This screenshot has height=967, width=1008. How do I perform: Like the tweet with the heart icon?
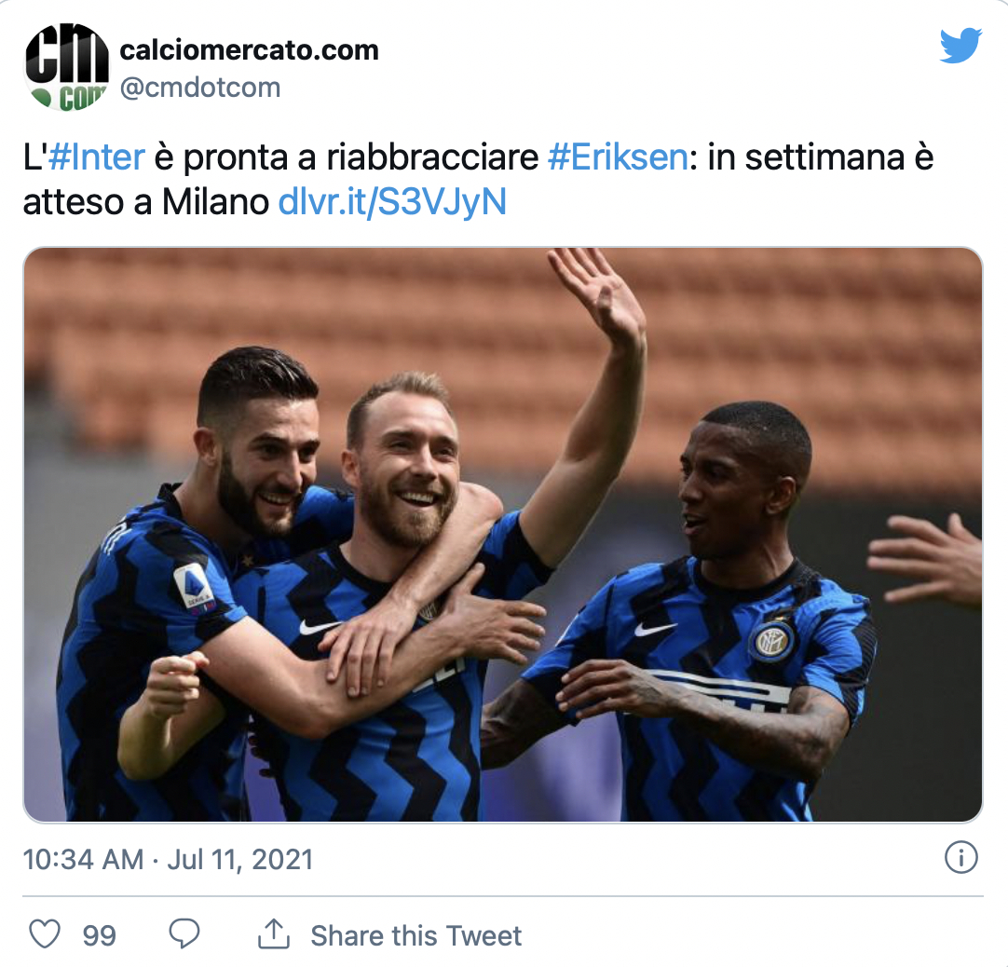point(45,934)
